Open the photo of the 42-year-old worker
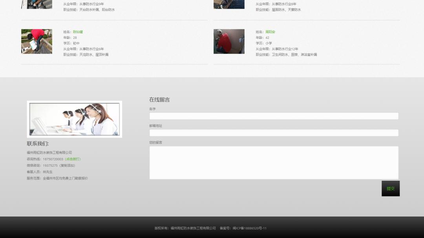 [229, 41]
